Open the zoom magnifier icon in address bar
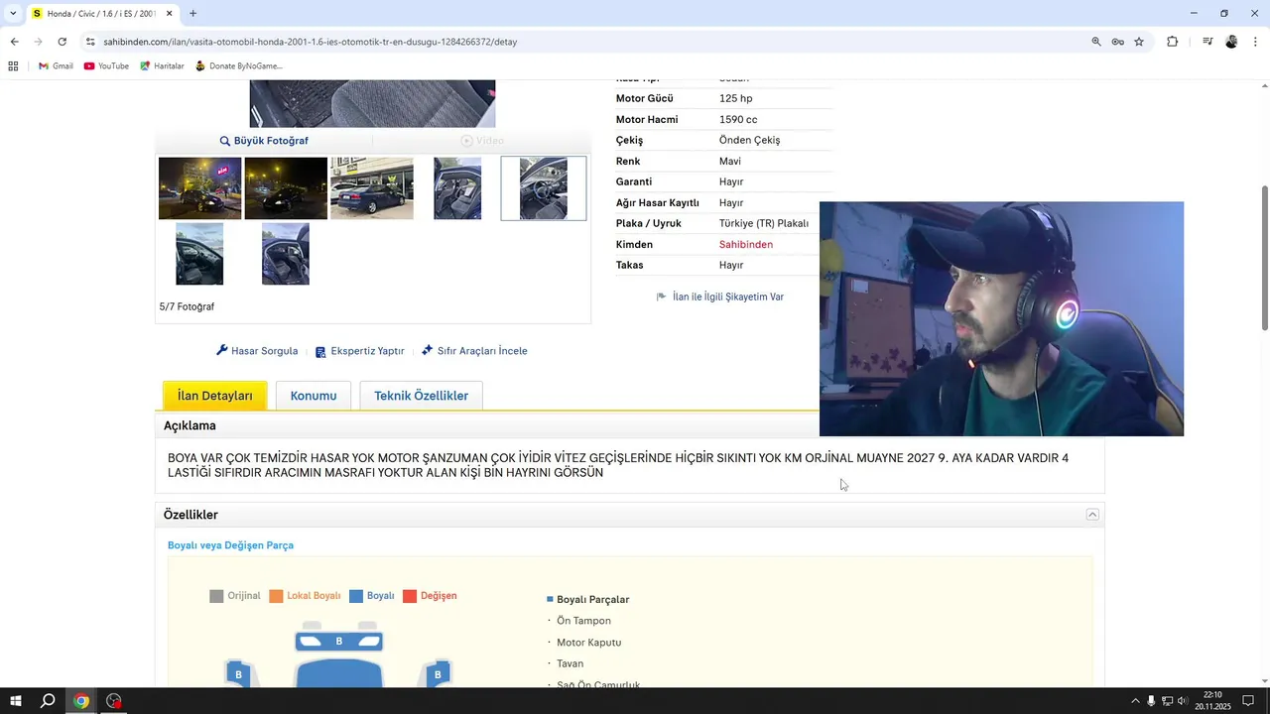The height and width of the screenshot is (714, 1270). coord(1096,42)
